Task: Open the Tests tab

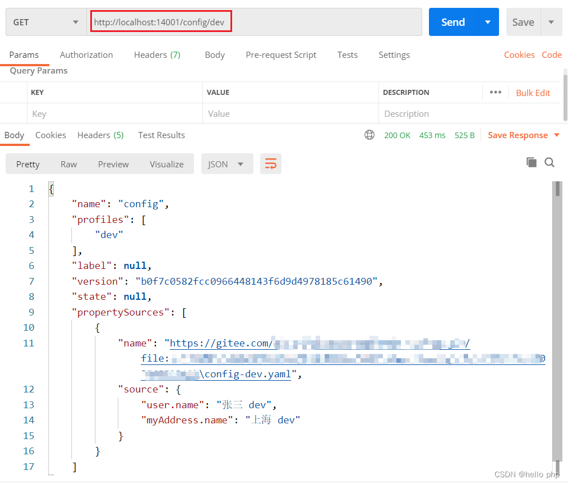Action: (x=348, y=55)
